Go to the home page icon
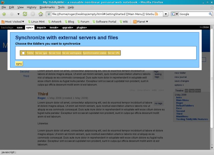The image size is (214, 155). (41, 14)
